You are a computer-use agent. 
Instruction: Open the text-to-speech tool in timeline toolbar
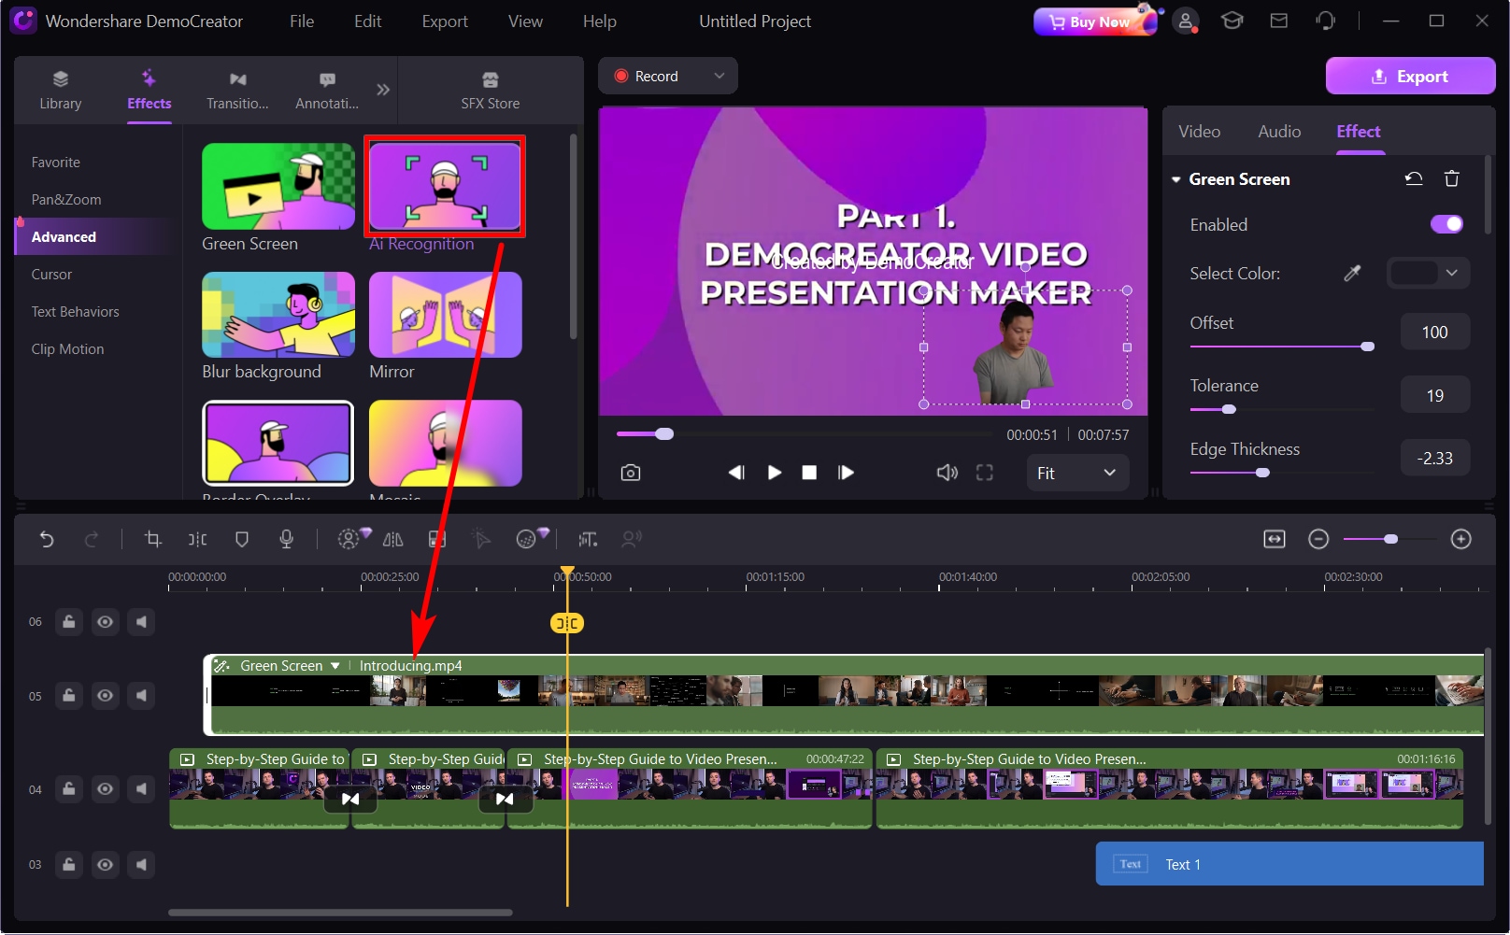tap(588, 539)
